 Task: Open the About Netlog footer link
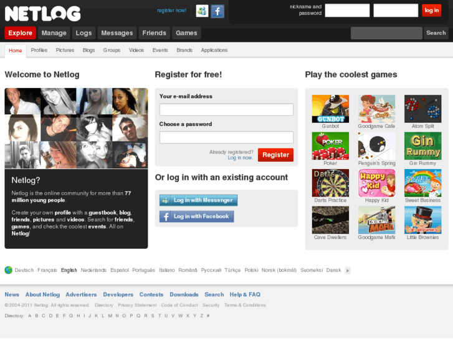[x=42, y=294]
